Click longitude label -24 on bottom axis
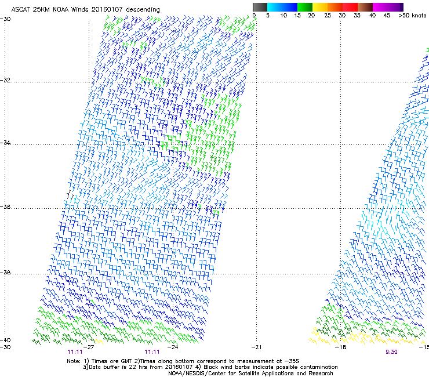The width and height of the screenshot is (429, 377). 173,347
